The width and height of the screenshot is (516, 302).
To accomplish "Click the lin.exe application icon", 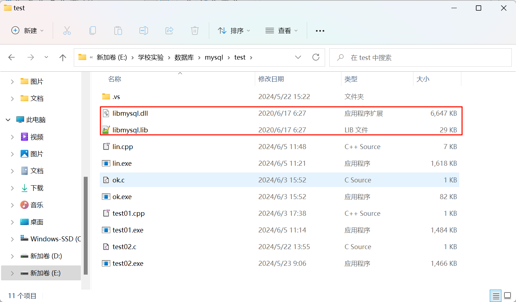I will pyautogui.click(x=106, y=163).
